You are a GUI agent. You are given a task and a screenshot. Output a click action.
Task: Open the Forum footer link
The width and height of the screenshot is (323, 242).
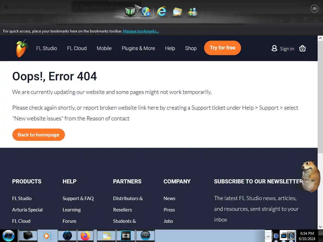click(69, 221)
